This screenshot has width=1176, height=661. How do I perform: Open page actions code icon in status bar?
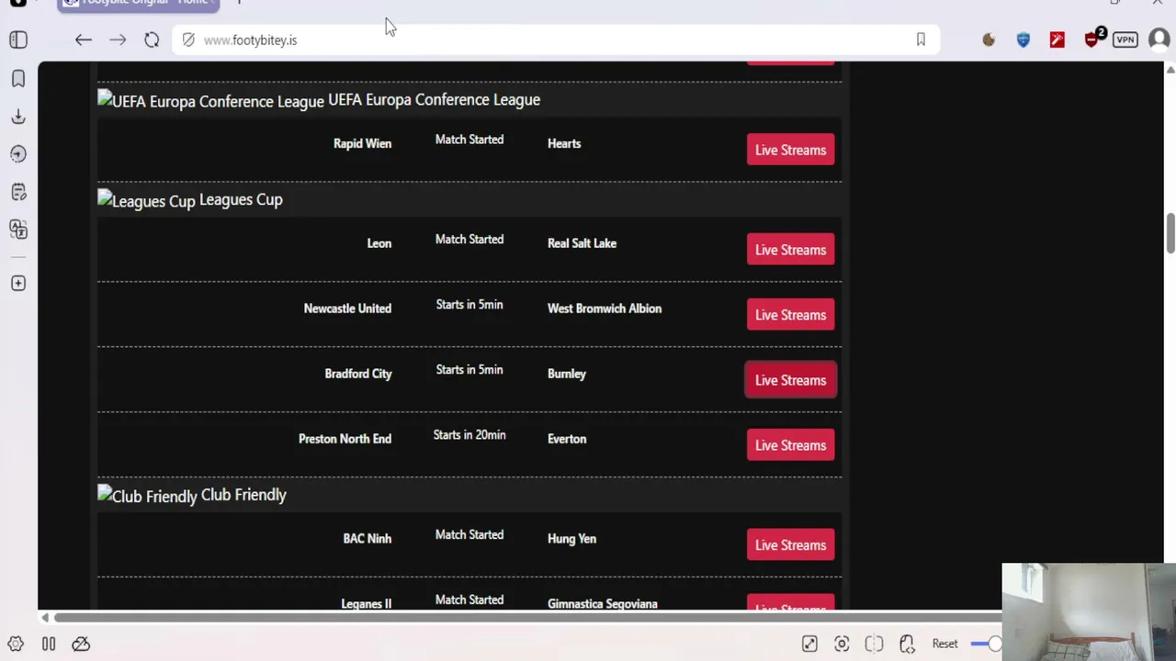[907, 644]
